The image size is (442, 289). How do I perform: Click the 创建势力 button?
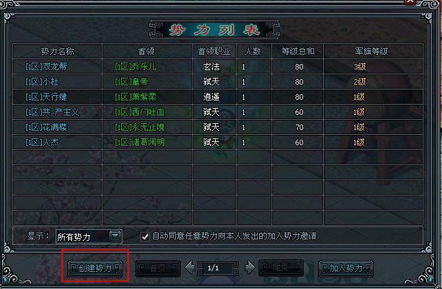tap(96, 268)
